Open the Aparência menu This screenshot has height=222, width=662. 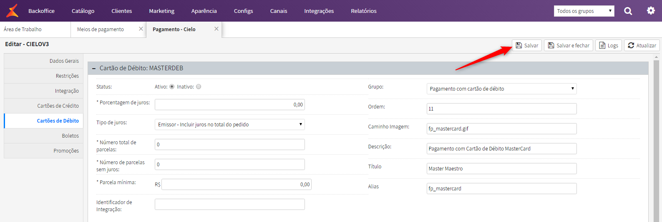tap(204, 11)
